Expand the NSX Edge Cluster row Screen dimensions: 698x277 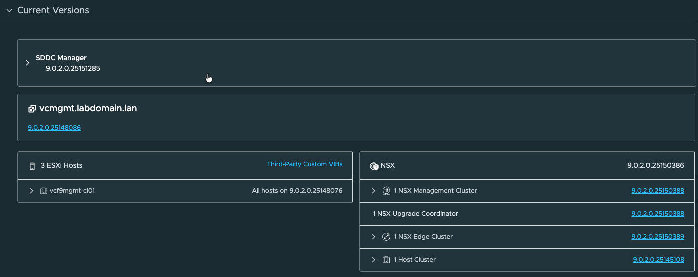(373, 237)
